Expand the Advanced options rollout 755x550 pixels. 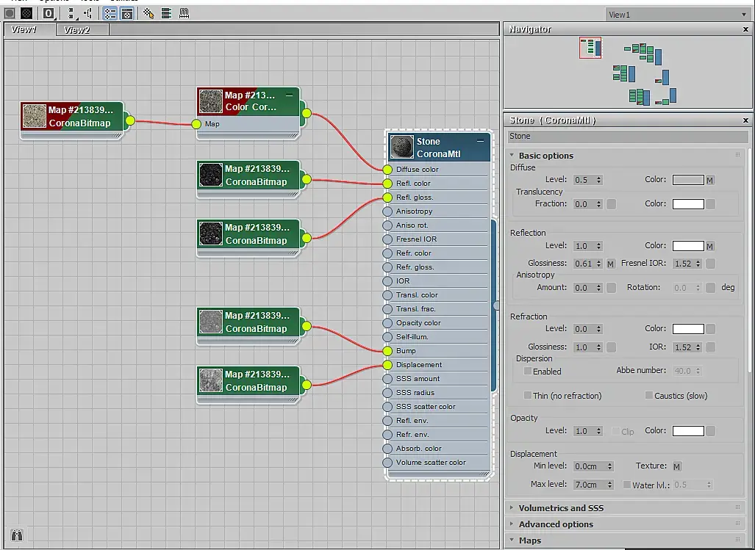tap(556, 524)
